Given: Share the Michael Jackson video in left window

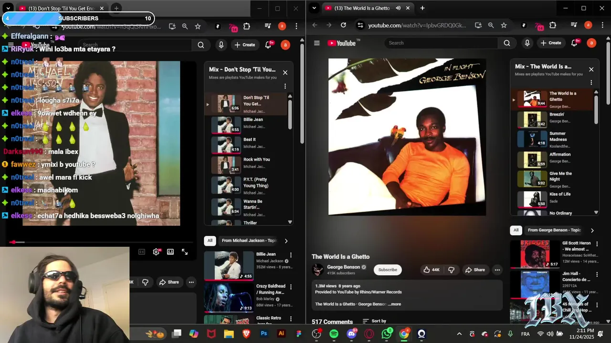Looking at the screenshot, I should [169, 282].
